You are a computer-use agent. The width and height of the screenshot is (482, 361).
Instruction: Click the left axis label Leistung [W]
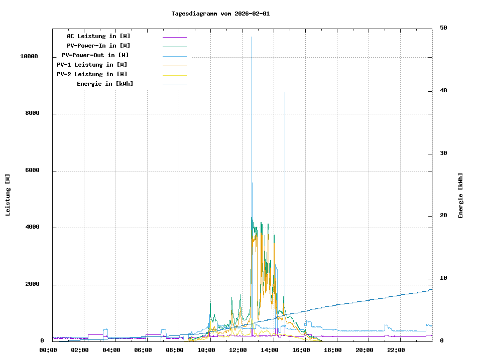click(8, 195)
